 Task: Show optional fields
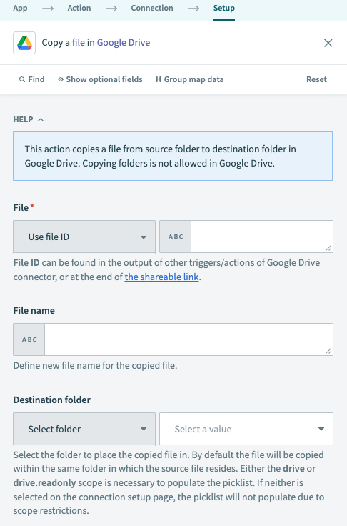(100, 79)
